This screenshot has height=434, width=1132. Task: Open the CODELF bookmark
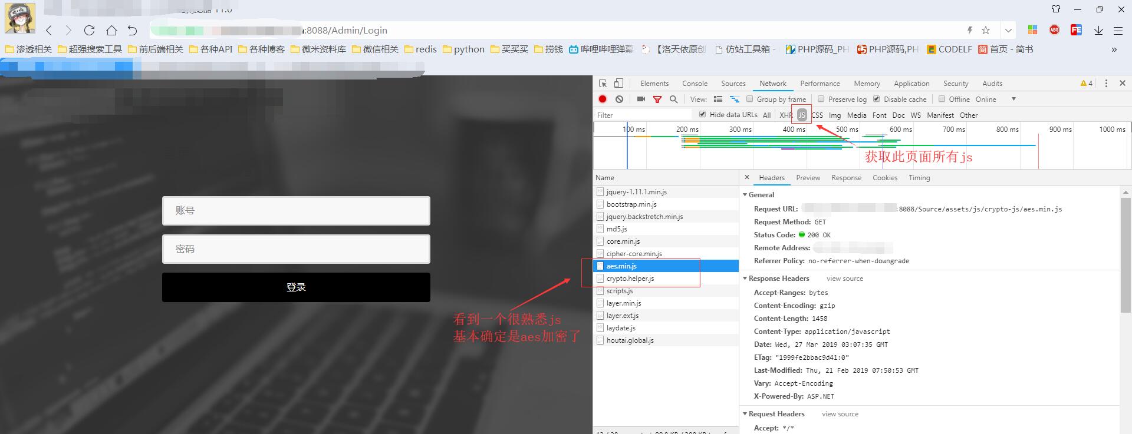point(949,49)
